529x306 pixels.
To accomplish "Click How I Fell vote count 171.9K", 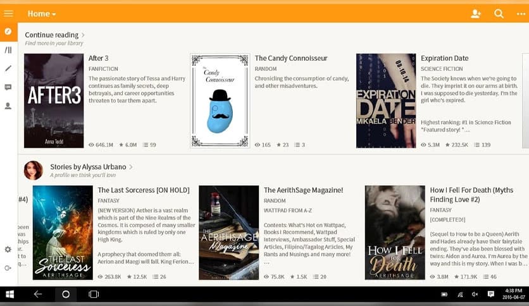I will [466, 277].
